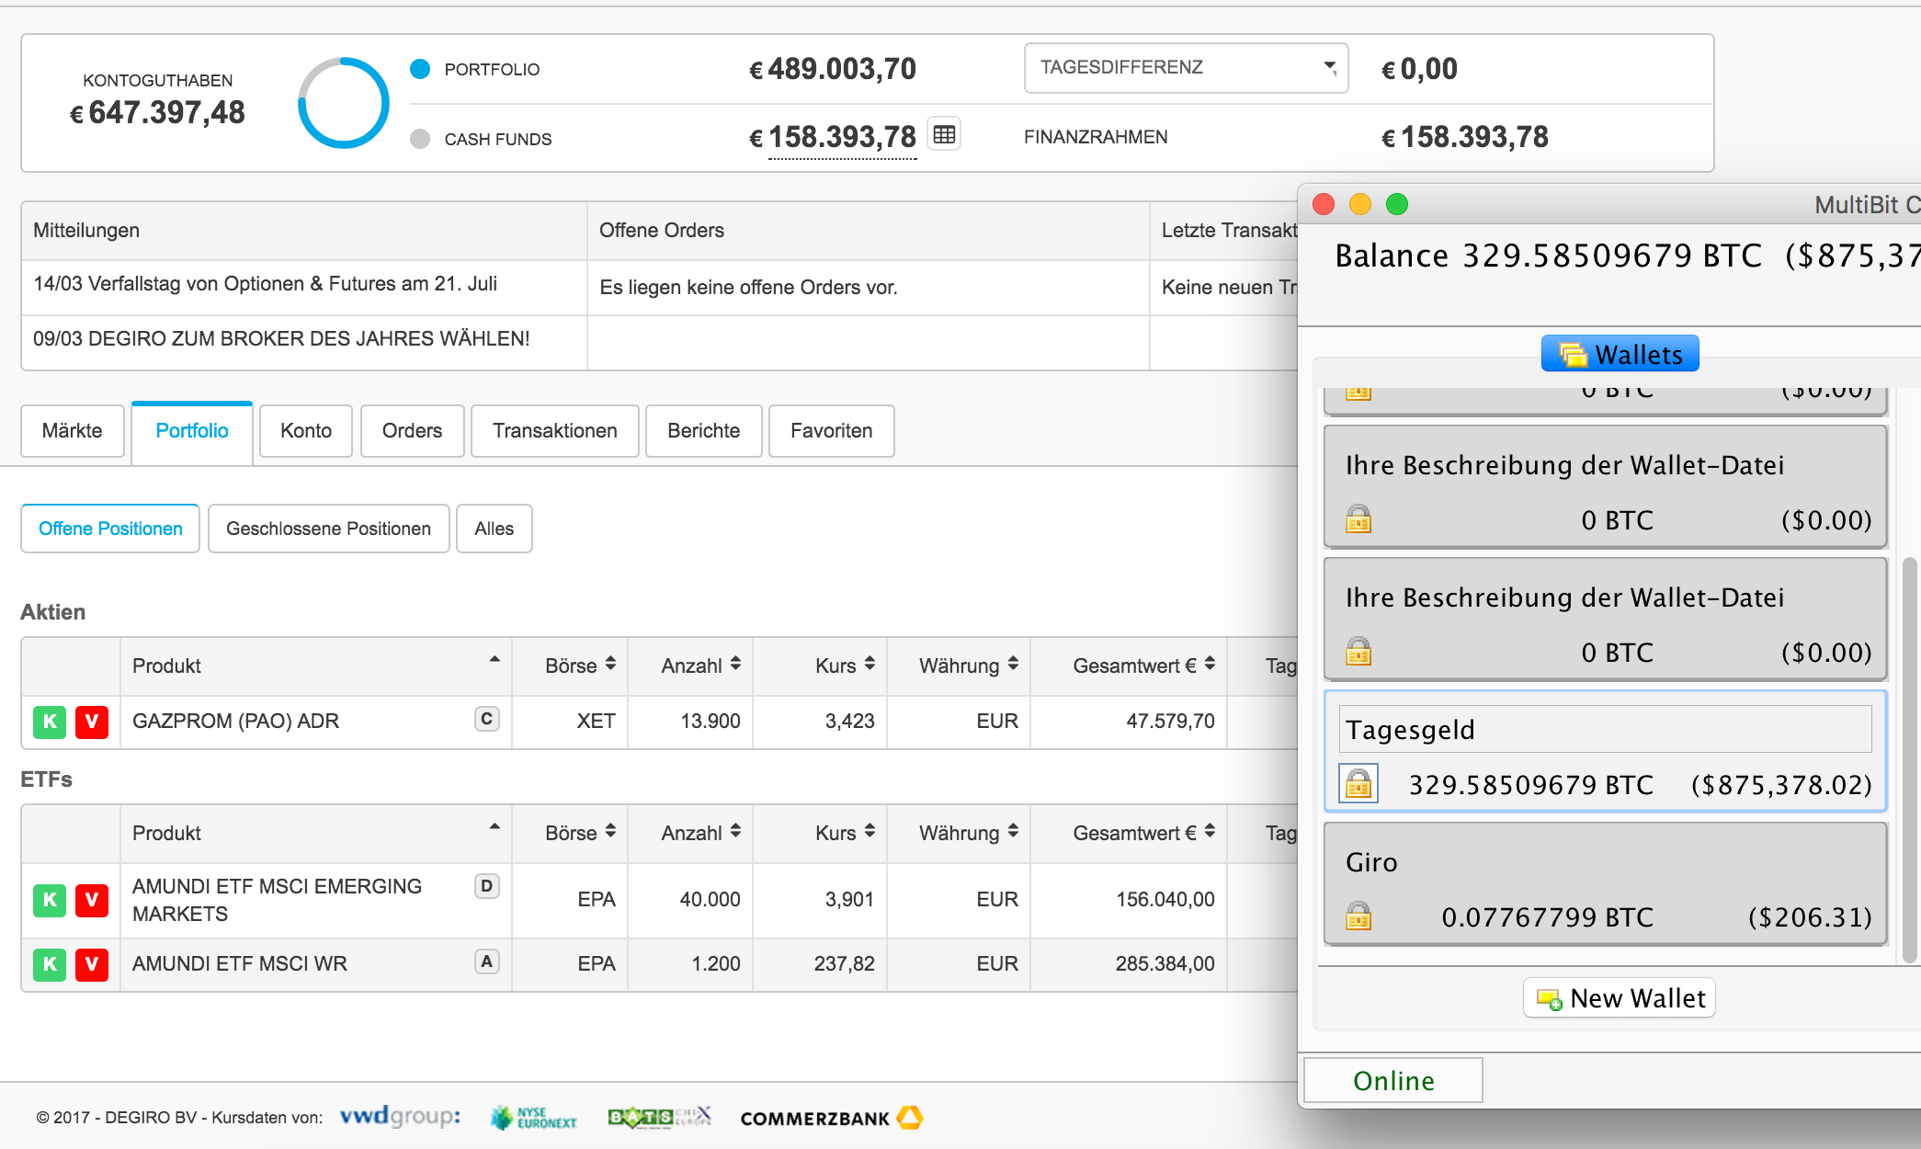
Task: Switch to the Transaktionen tab
Action: click(554, 431)
